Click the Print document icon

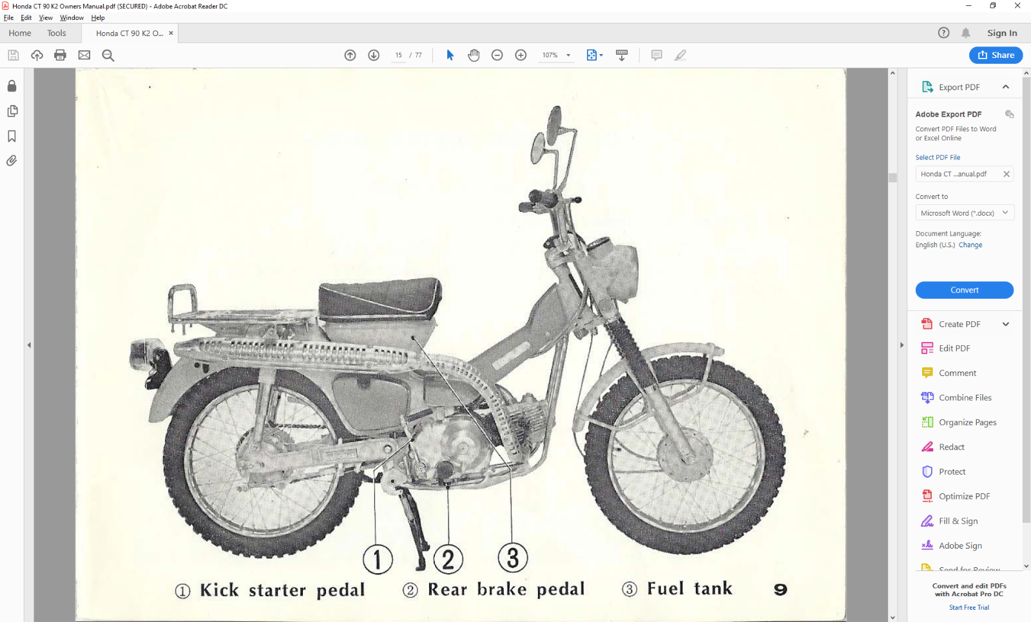point(60,55)
